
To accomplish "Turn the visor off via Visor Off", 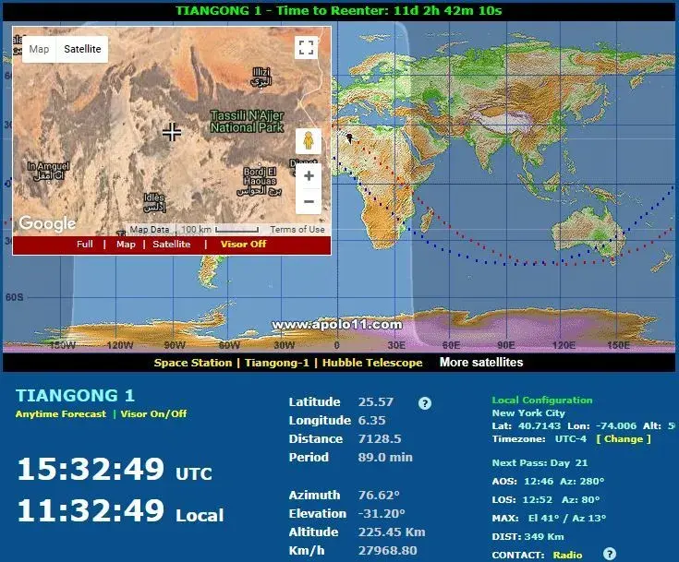I will [243, 245].
